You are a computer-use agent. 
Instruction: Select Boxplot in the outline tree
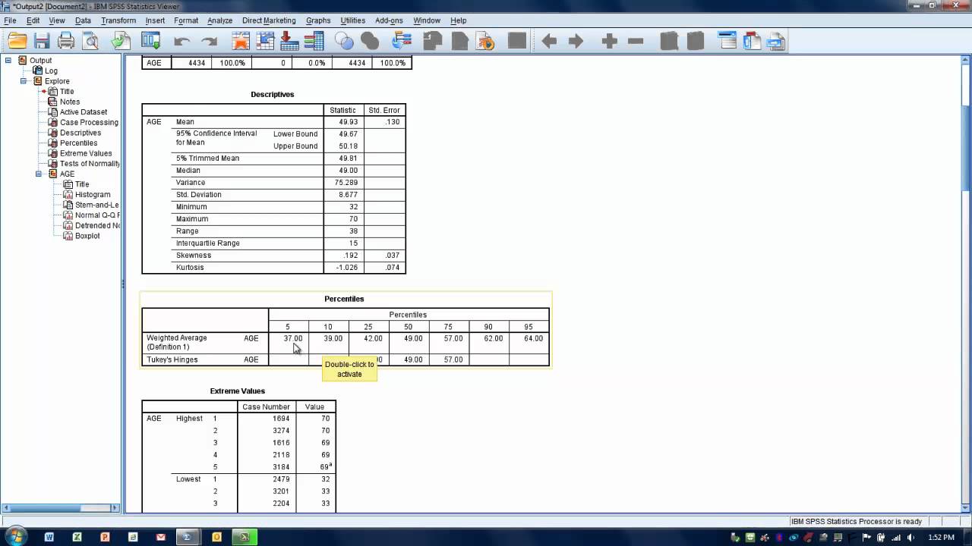87,236
